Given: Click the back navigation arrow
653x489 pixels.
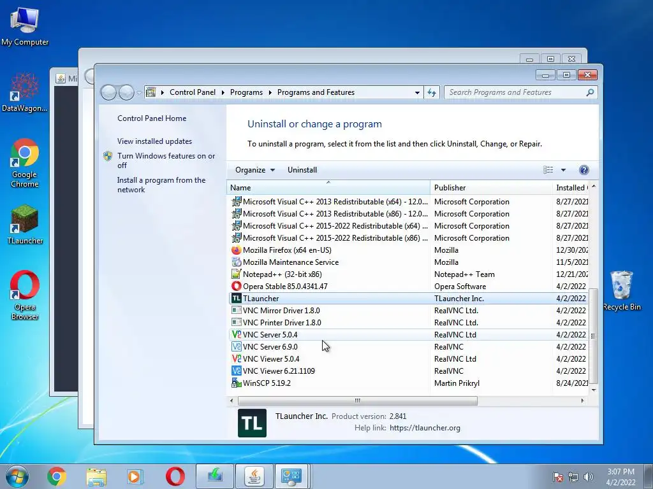Looking at the screenshot, I should 108,92.
